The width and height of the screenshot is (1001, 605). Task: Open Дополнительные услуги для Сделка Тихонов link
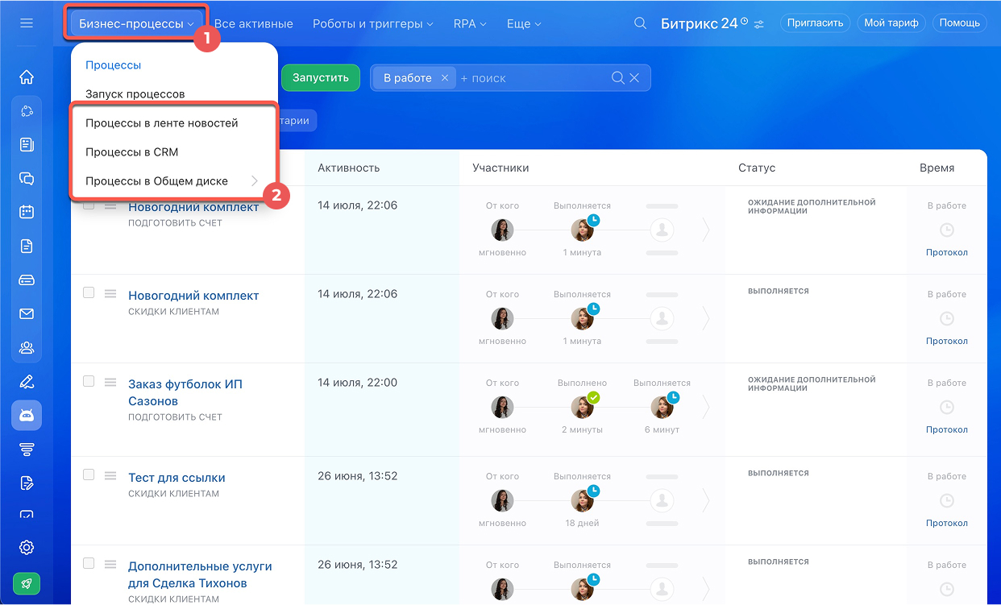point(200,574)
